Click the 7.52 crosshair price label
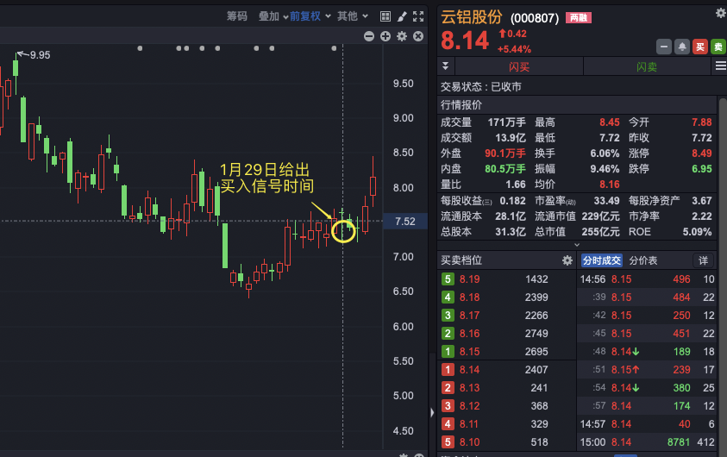Image resolution: width=727 pixels, height=457 pixels. pyautogui.click(x=405, y=222)
